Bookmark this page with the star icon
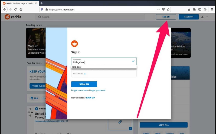The image size is (216, 134). point(168,9)
